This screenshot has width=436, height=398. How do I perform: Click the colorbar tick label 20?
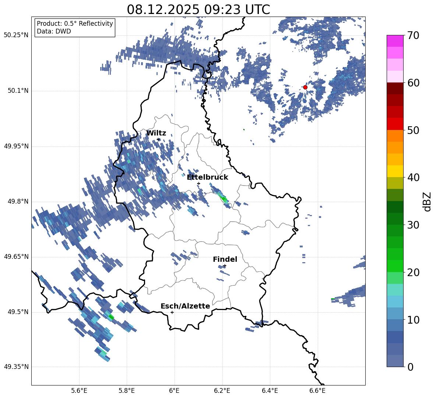(413, 272)
